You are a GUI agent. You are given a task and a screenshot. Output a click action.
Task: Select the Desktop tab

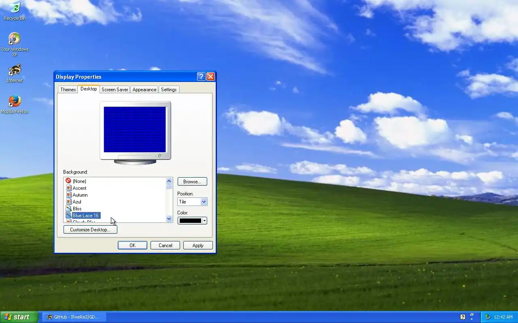point(89,89)
